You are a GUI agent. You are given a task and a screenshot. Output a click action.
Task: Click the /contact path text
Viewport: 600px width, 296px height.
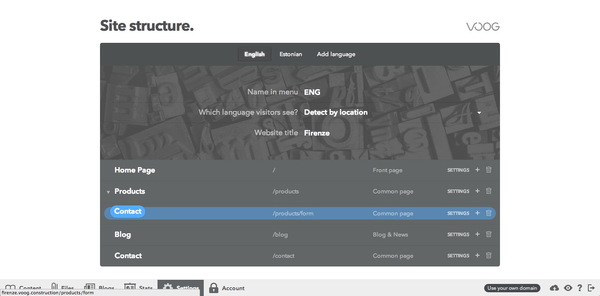click(x=284, y=256)
